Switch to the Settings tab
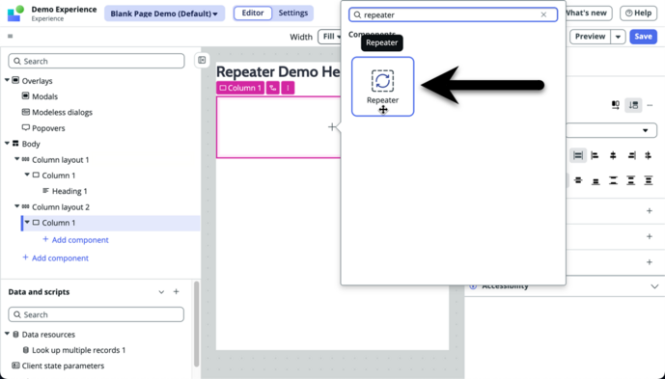The image size is (665, 379). tap(293, 14)
